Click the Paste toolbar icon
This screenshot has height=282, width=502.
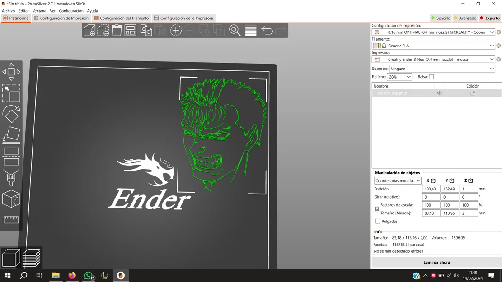pos(160,30)
